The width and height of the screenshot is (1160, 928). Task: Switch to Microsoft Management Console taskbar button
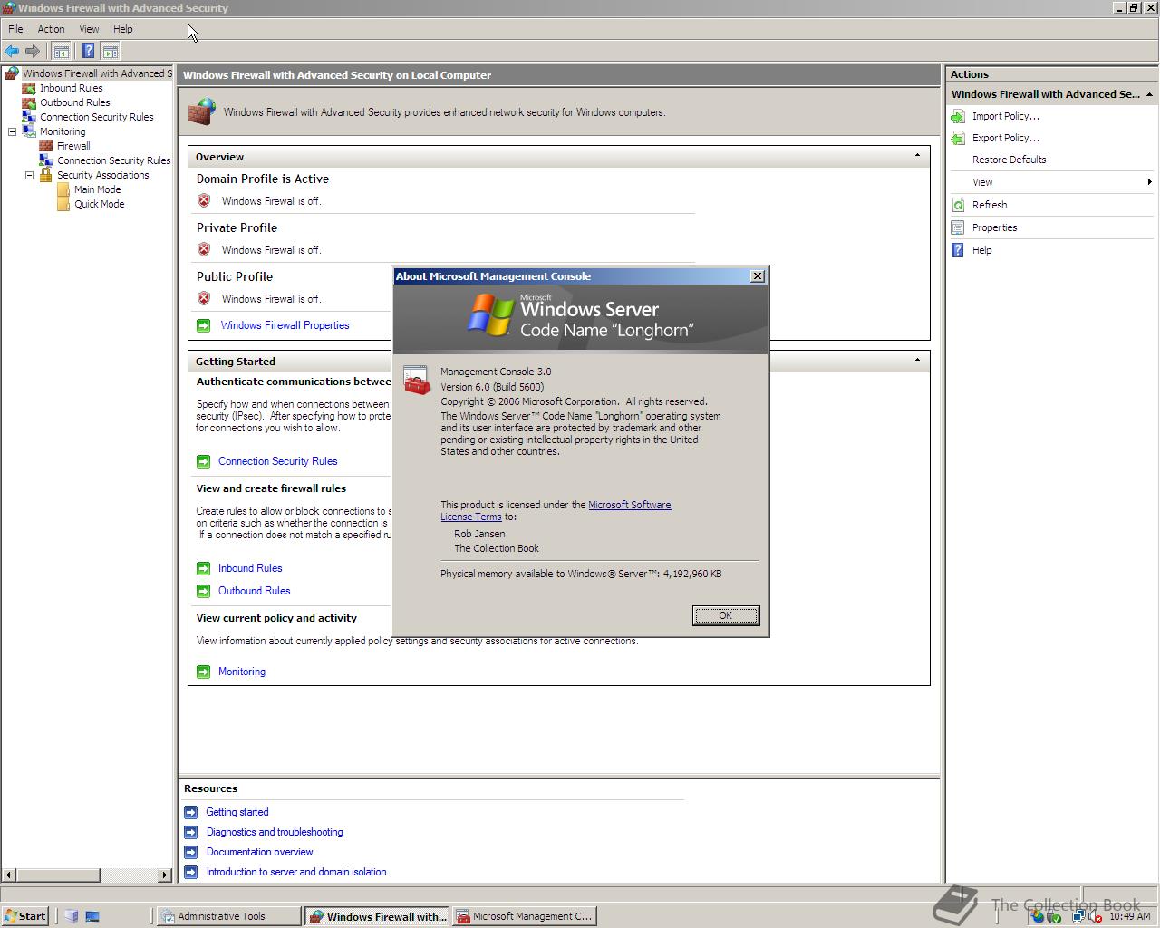[x=524, y=916]
